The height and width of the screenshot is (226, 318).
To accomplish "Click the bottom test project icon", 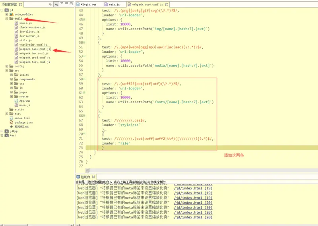I will click(x=7, y=135).
